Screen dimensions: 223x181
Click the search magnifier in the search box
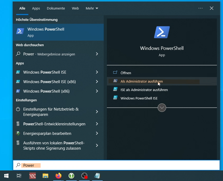tap(18, 165)
